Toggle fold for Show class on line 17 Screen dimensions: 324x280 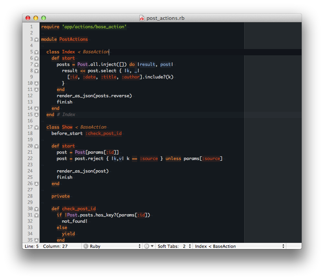click(x=37, y=127)
